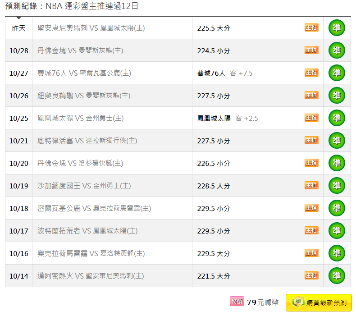Click the green 準 badge in the 10/21 row

337,140
